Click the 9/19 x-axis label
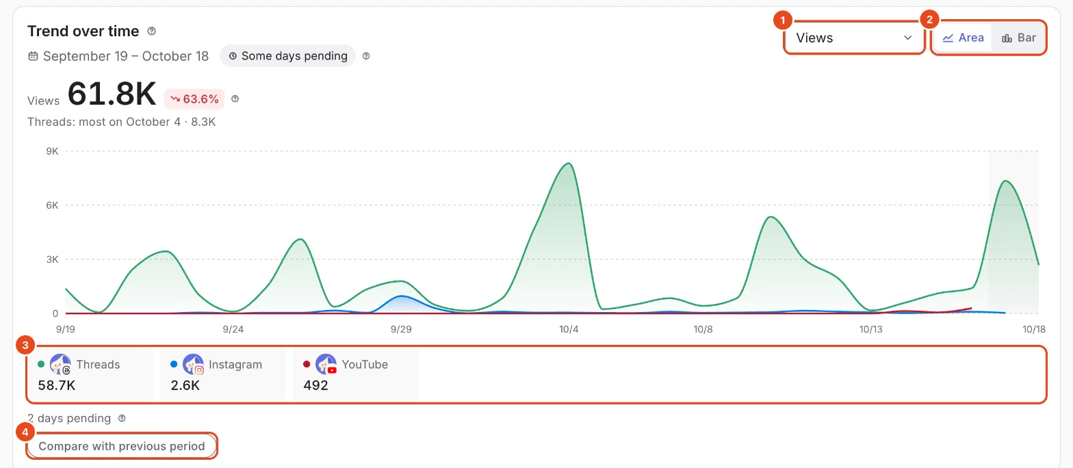Screen dimensions: 1073x468 (x=66, y=329)
